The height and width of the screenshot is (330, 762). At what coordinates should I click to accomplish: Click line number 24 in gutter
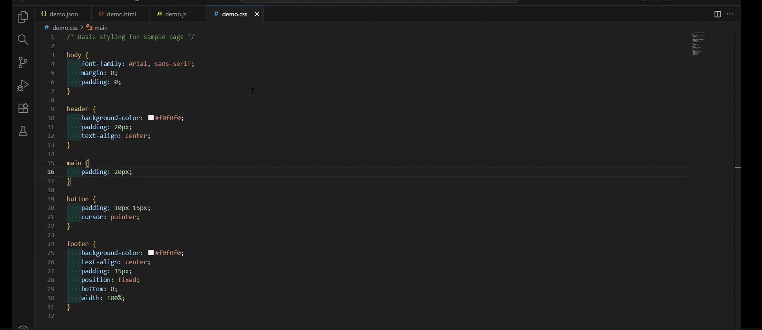[51, 244]
